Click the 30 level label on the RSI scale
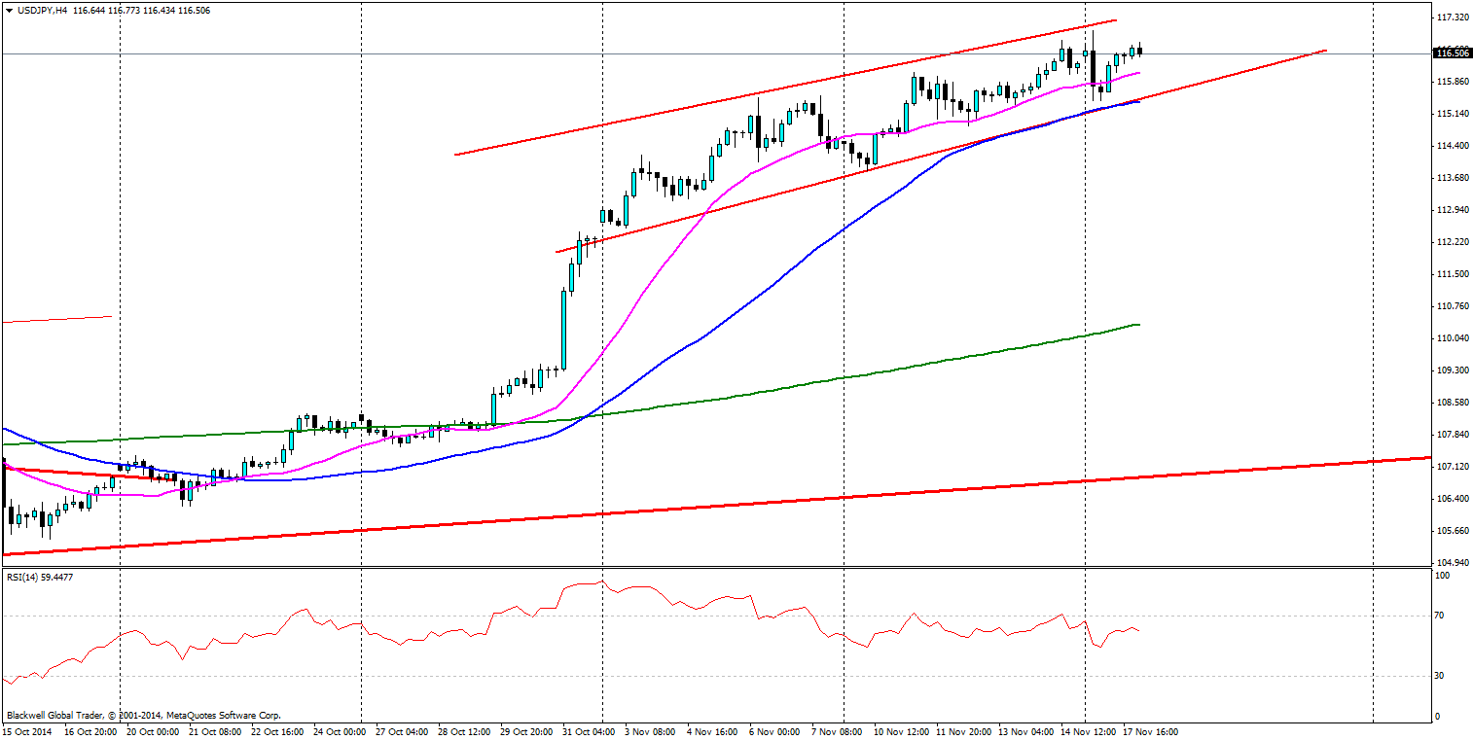The height and width of the screenshot is (740, 1473). (x=1442, y=675)
